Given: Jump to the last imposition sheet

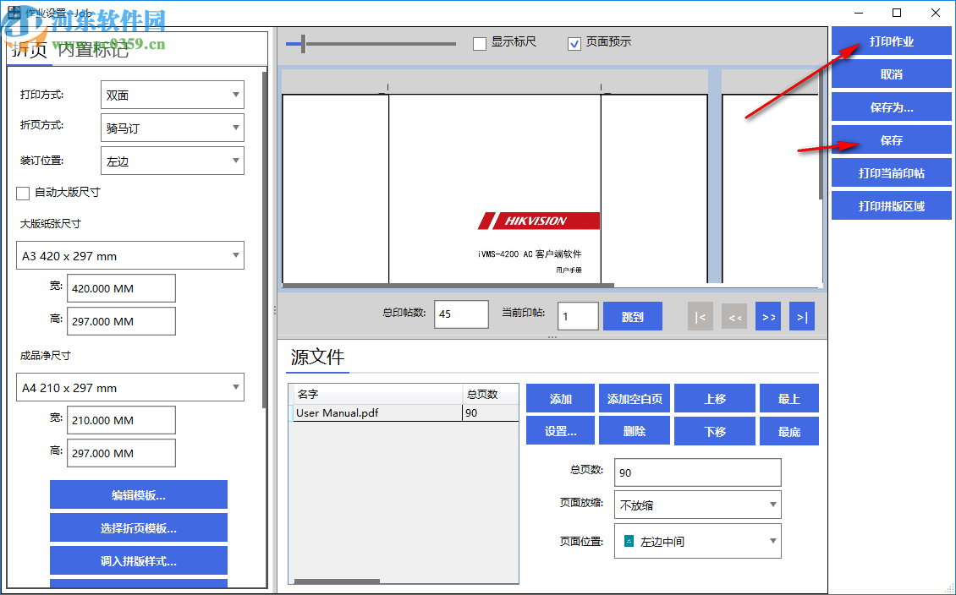Looking at the screenshot, I should (x=801, y=315).
